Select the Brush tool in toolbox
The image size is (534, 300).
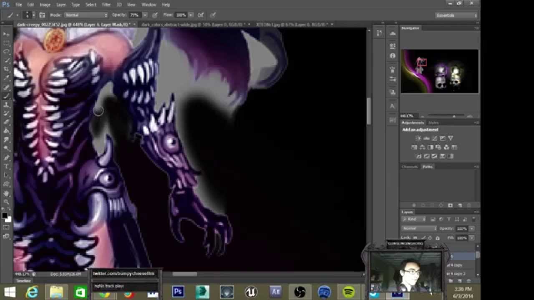[6, 96]
